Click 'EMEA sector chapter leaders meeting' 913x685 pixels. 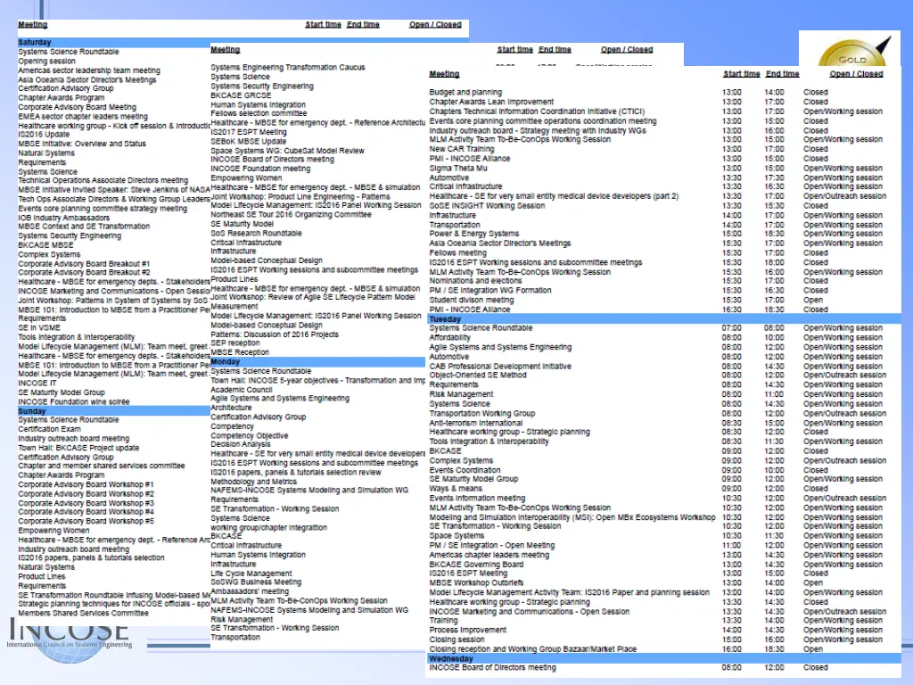coord(83,117)
